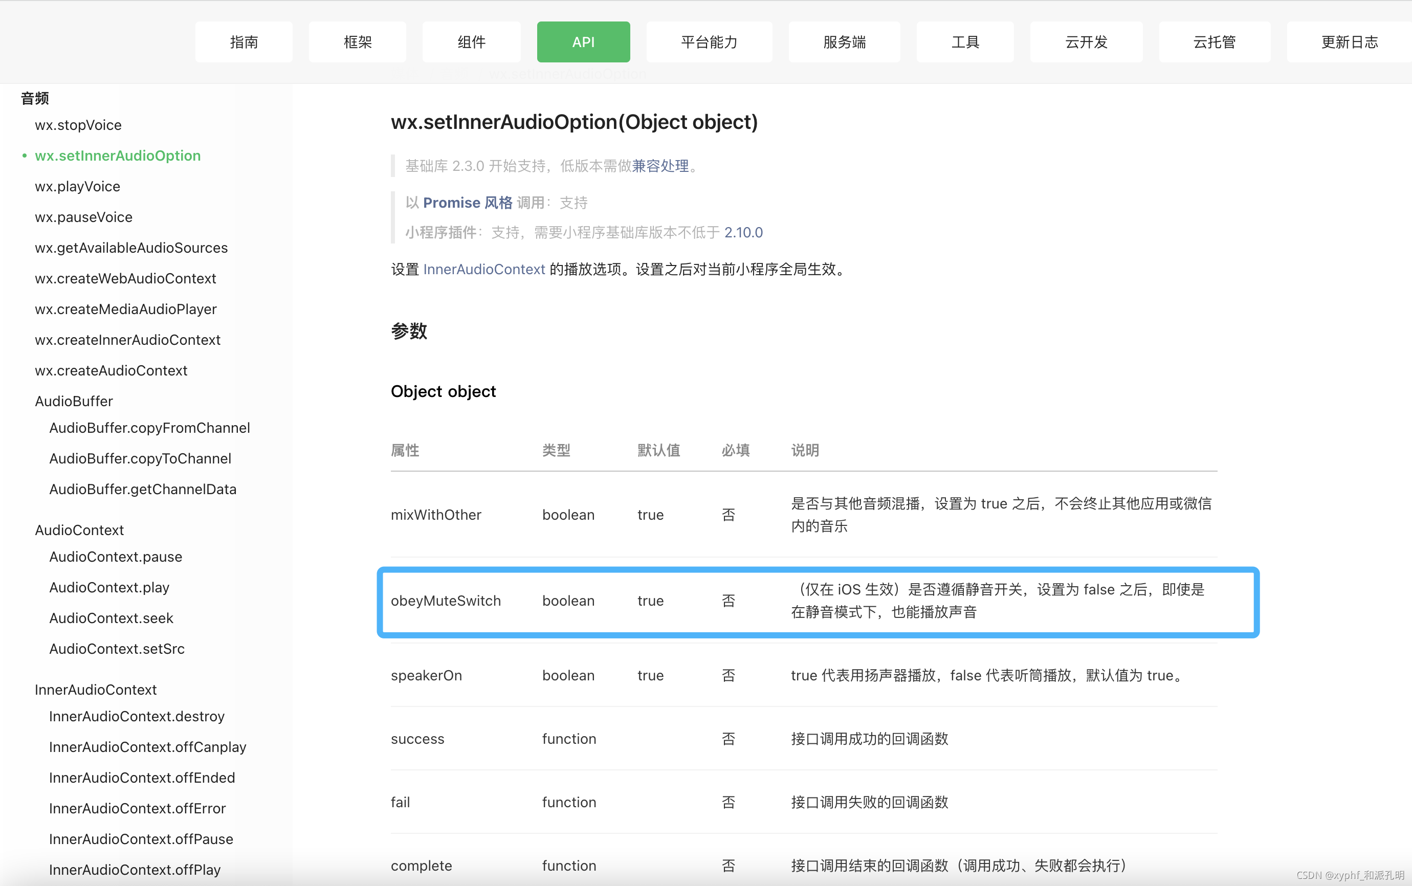Open the 指南 tab
1412x886 pixels.
pyautogui.click(x=245, y=41)
